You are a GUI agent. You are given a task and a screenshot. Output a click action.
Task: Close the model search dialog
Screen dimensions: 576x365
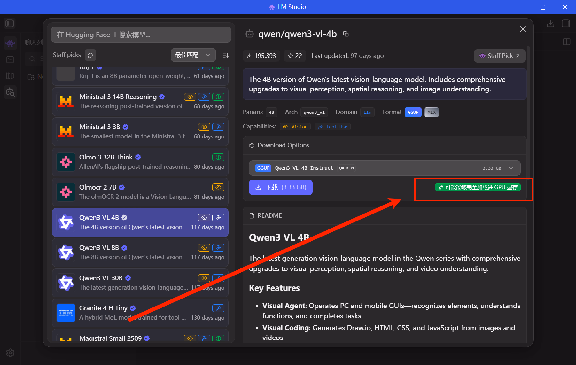click(x=523, y=29)
